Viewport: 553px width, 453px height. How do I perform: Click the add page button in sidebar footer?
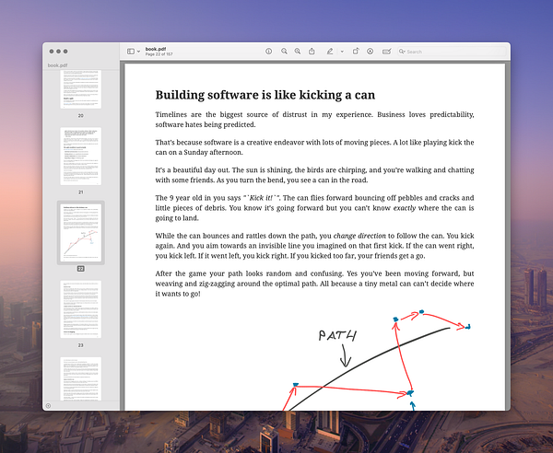(x=48, y=406)
